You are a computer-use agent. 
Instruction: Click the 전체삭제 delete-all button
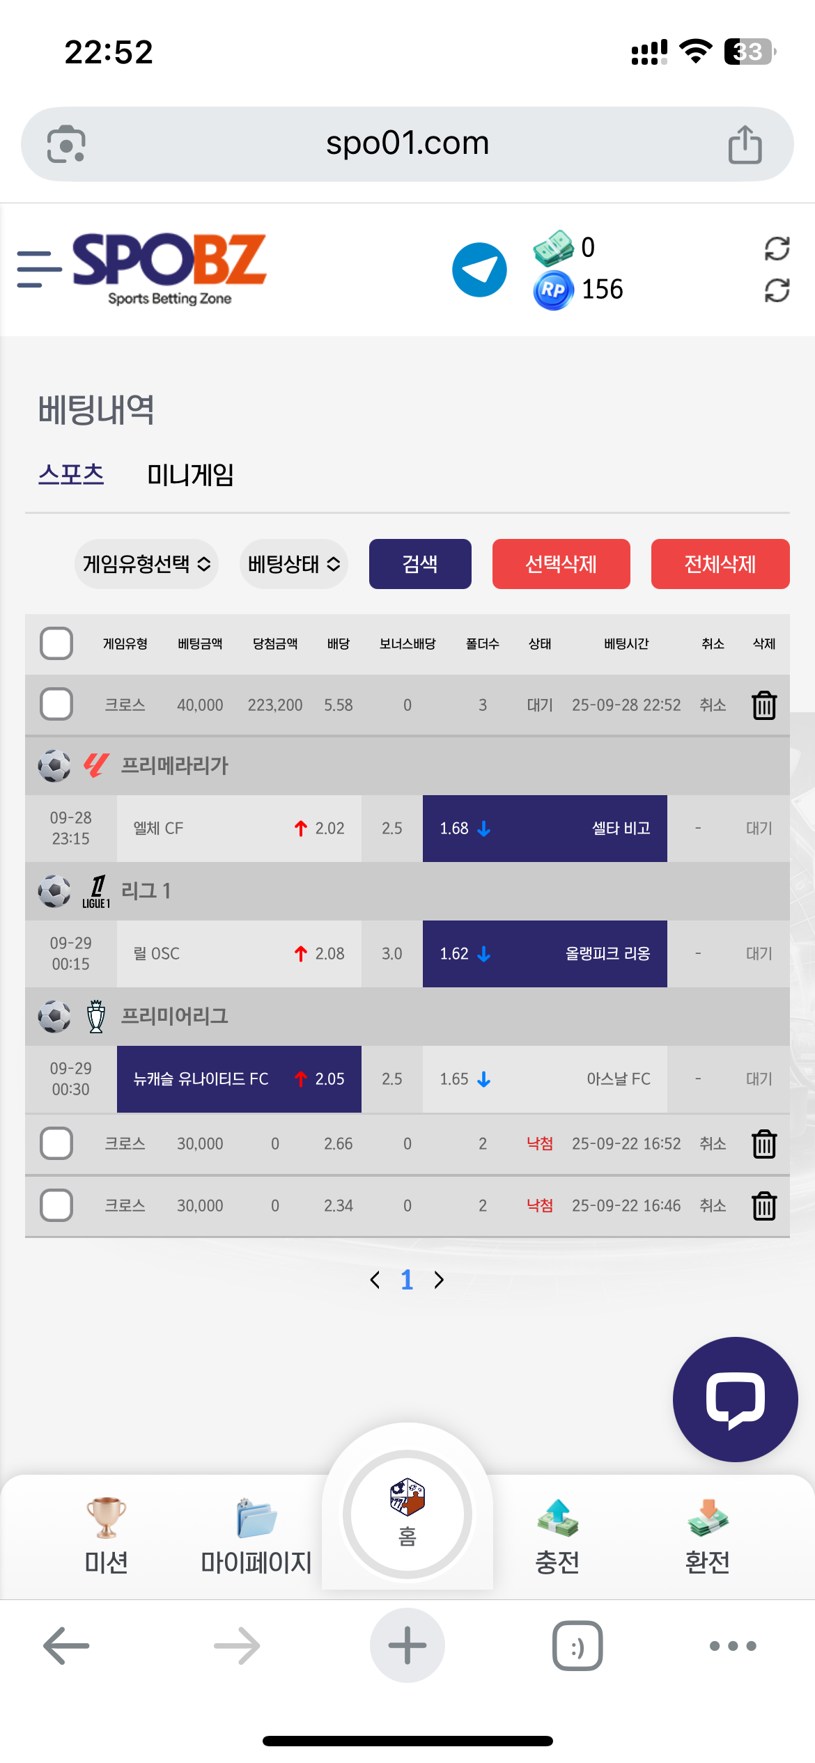pos(720,564)
